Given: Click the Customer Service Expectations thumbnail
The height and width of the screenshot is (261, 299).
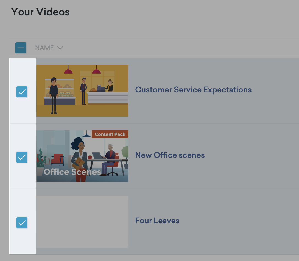Looking at the screenshot, I should [x=82, y=90].
